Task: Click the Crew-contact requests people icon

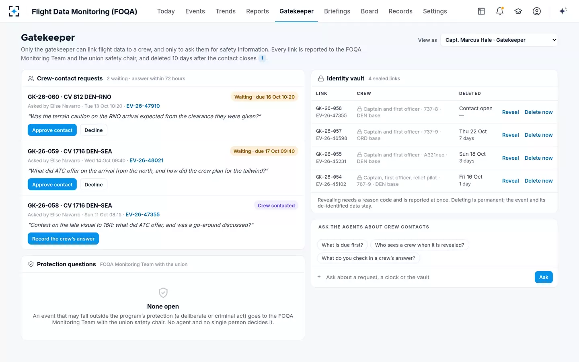Action: click(x=31, y=78)
